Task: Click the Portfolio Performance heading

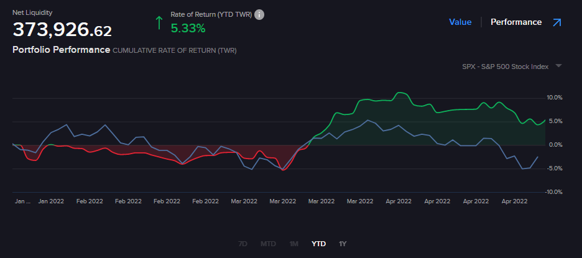Action: [61, 50]
